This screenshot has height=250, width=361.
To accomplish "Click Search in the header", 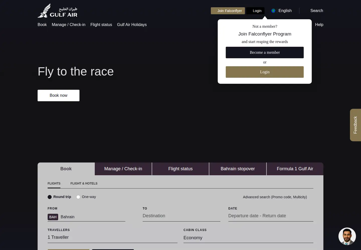I will tap(317, 10).
